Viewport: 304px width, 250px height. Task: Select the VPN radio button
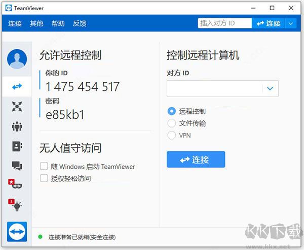click(x=172, y=135)
